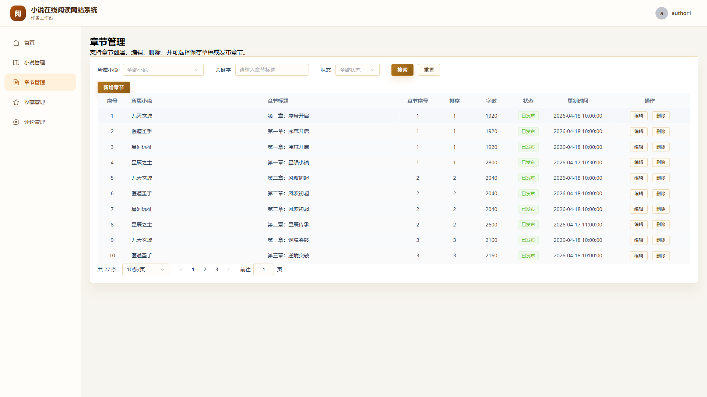Click the 阅 app logo icon

pyautogui.click(x=18, y=13)
